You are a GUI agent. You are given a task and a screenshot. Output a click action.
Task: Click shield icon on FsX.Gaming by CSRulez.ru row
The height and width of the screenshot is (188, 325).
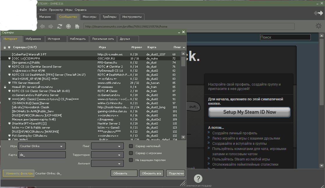9,136
